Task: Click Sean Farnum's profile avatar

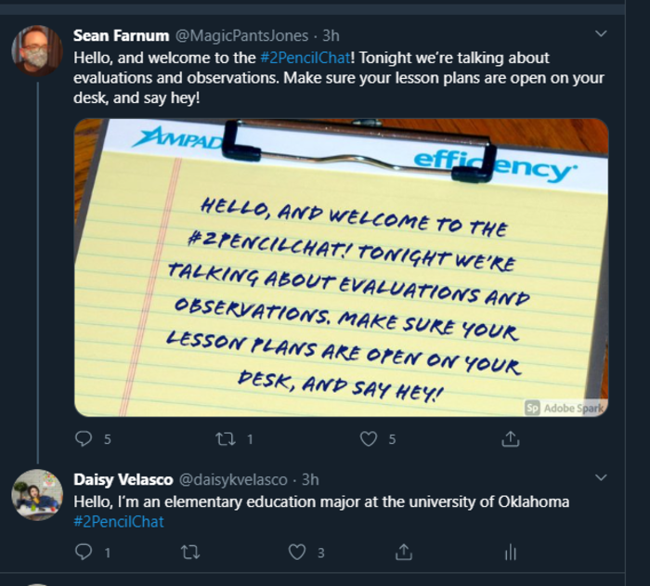Action: [36, 50]
